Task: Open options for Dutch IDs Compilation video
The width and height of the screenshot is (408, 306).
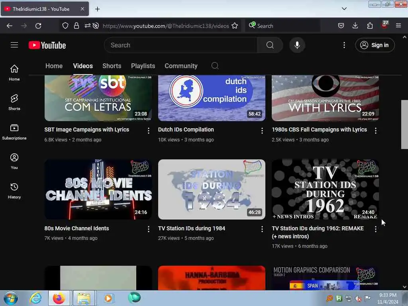Action: (262, 131)
